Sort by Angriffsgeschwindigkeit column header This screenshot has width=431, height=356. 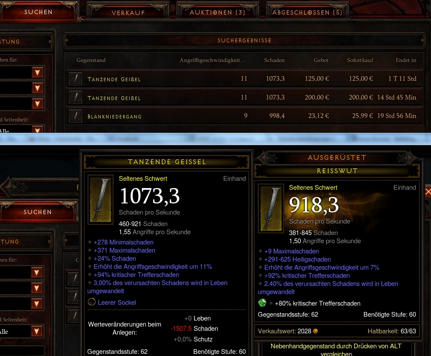coord(213,60)
